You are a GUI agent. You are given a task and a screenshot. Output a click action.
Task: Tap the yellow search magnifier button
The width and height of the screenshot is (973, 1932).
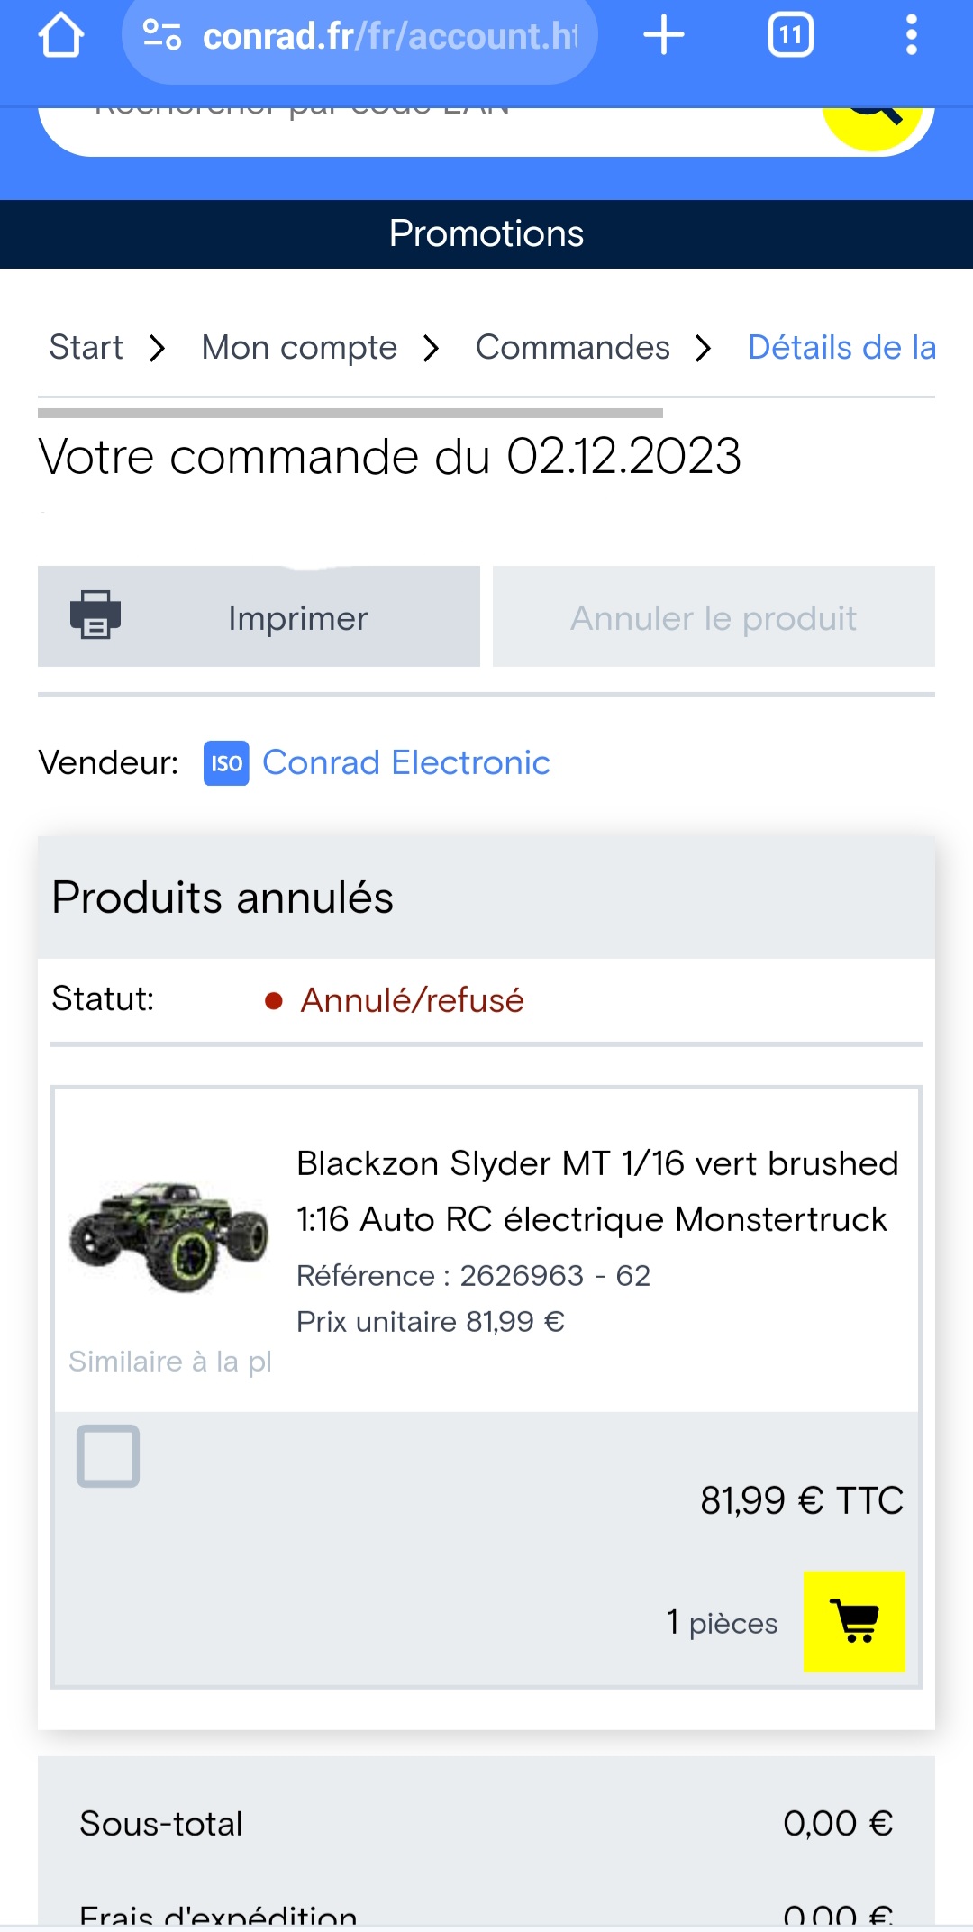(872, 117)
